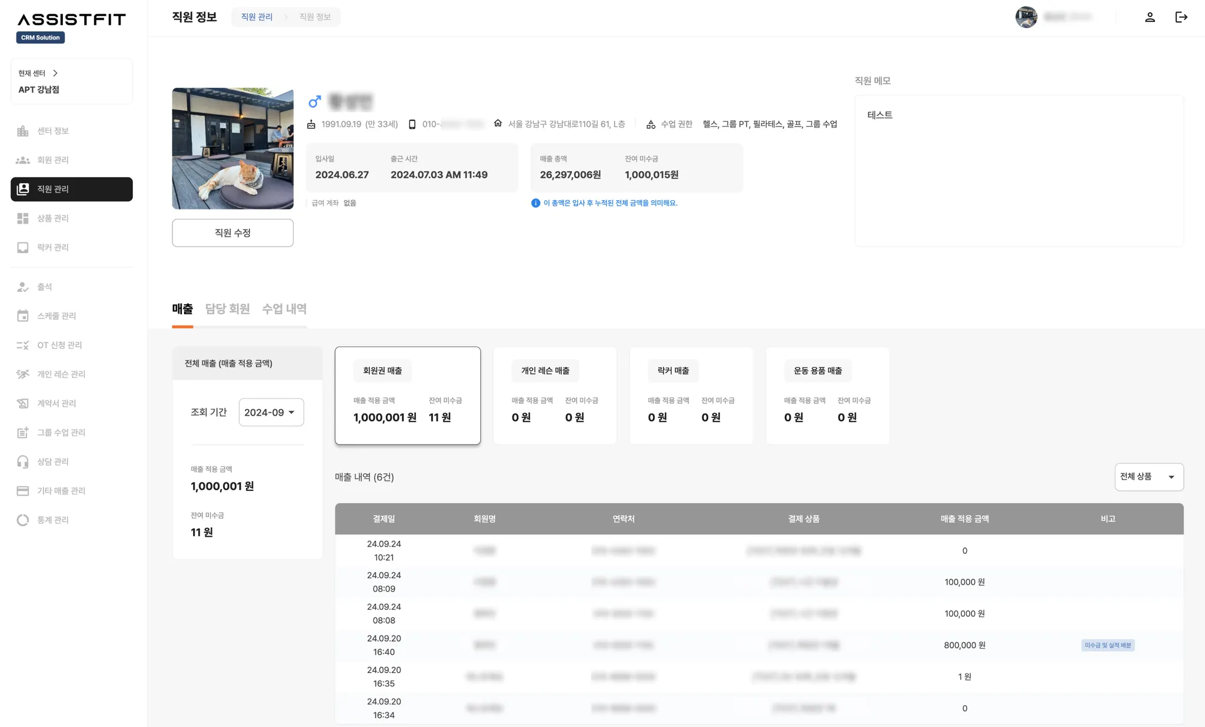Expand the 전체 상품 filter dropdown

click(1149, 477)
